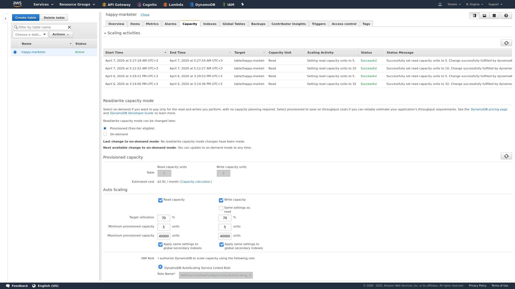Switch to the Global Tables tab
The image size is (515, 289).
coord(233,24)
